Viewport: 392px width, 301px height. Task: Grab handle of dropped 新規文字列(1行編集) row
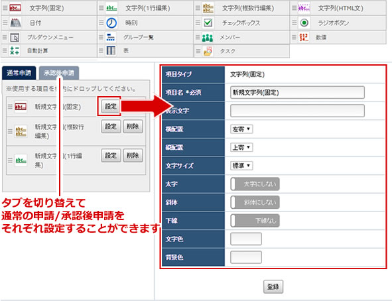coord(10,160)
